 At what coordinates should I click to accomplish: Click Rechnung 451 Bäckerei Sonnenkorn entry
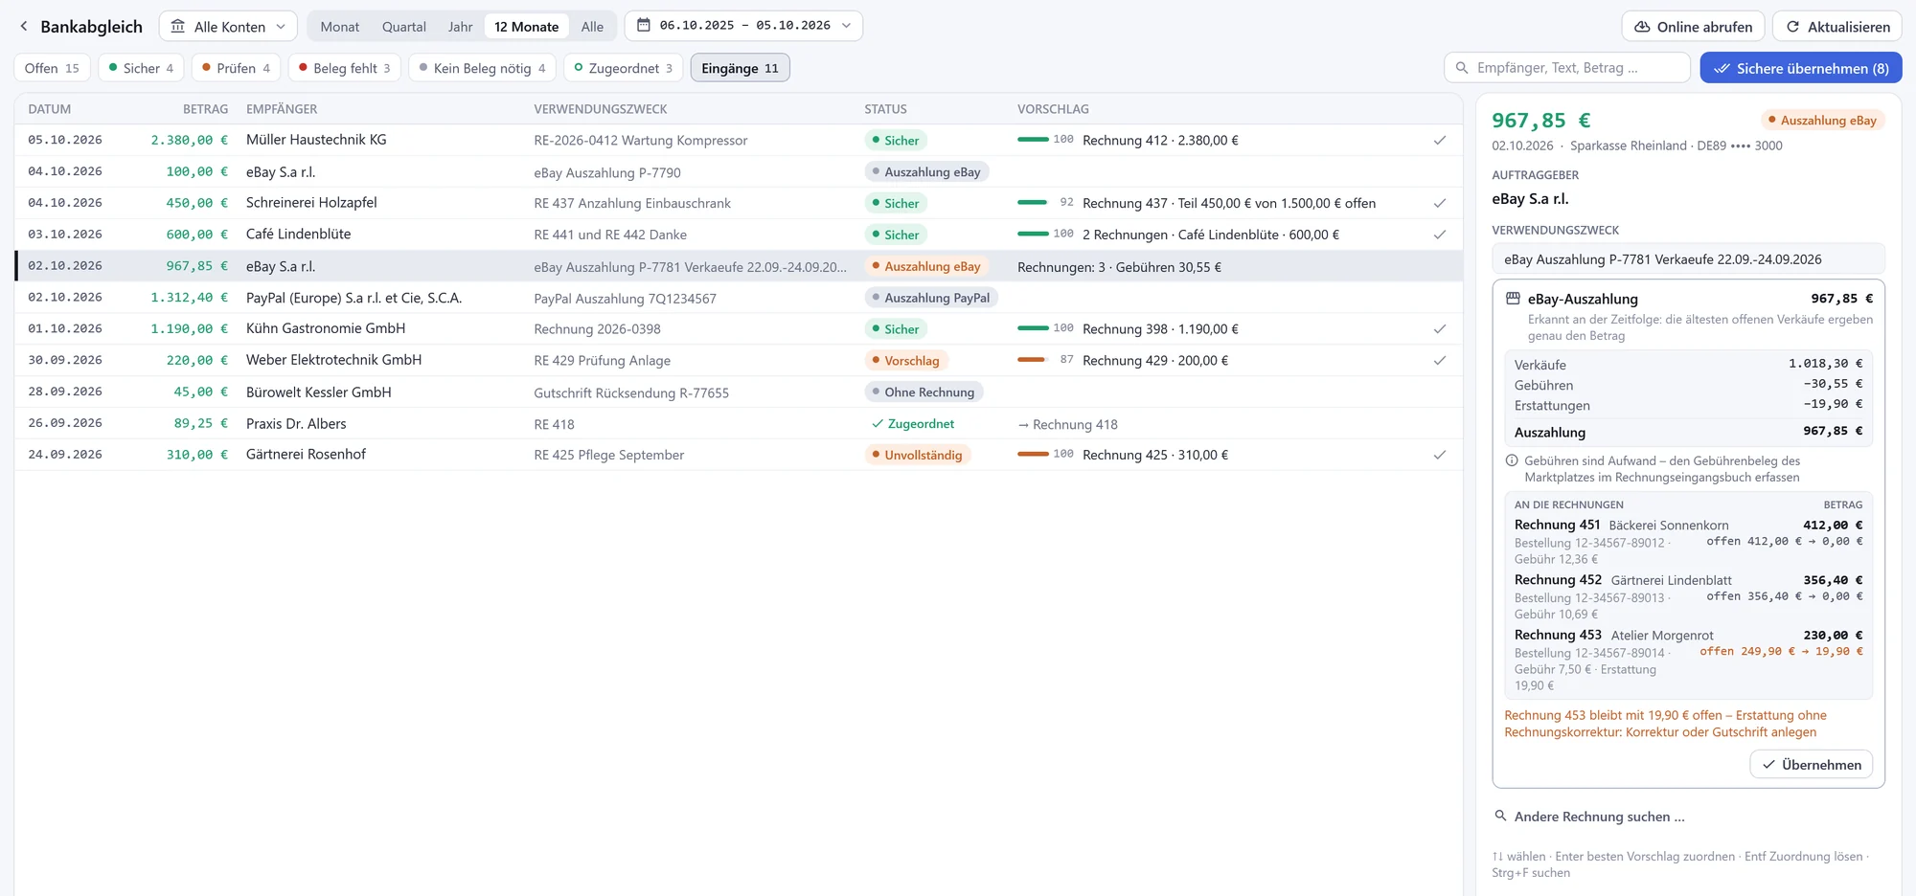1688,542
